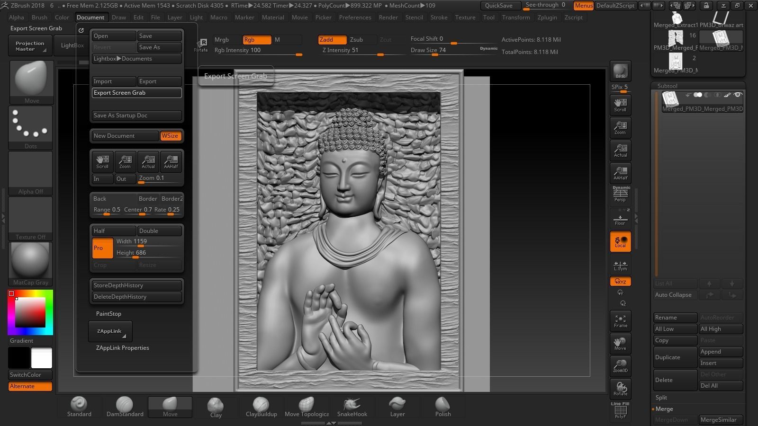Open the Dots stroke type picker
The width and height of the screenshot is (758, 426).
(x=31, y=127)
